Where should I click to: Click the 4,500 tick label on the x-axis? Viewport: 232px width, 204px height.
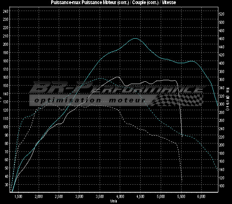tap(140, 196)
